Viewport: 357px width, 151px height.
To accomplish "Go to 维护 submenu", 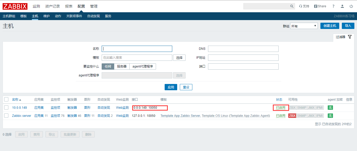I will 47,16.
